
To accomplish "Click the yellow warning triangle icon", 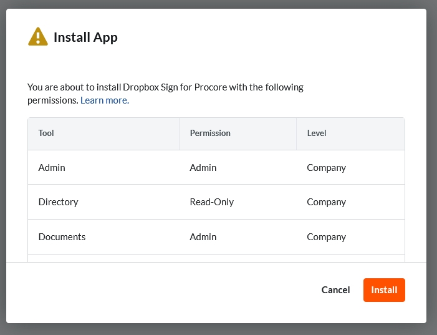I will tap(38, 37).
